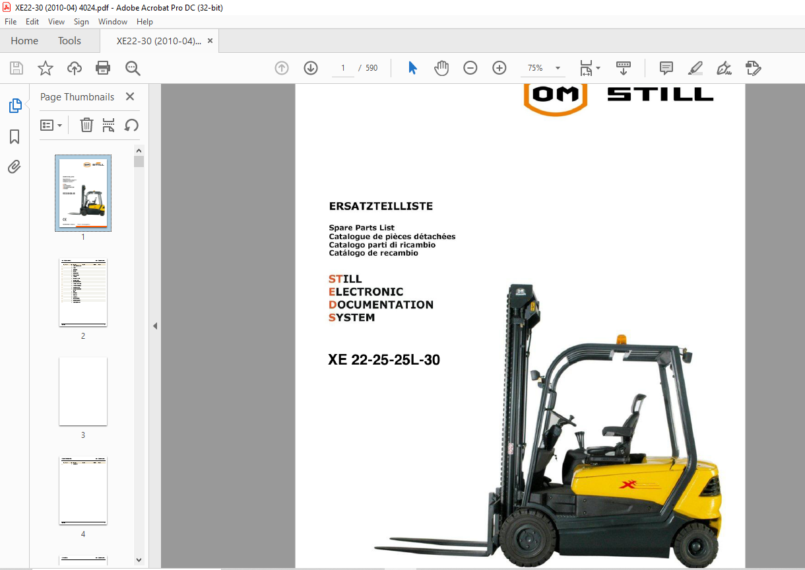Open the Page Thumbnails sidebar icon
This screenshot has width=805, height=570.
point(15,106)
